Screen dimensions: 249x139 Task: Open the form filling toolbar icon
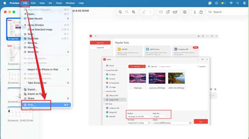[175, 12]
